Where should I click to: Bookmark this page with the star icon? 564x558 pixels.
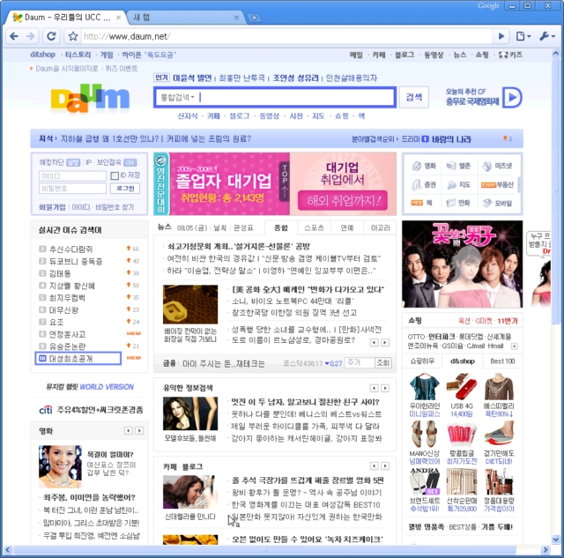[x=73, y=36]
